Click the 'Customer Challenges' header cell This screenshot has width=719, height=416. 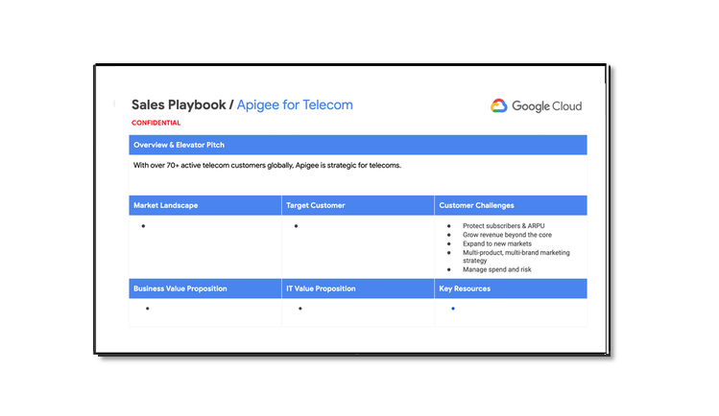511,205
